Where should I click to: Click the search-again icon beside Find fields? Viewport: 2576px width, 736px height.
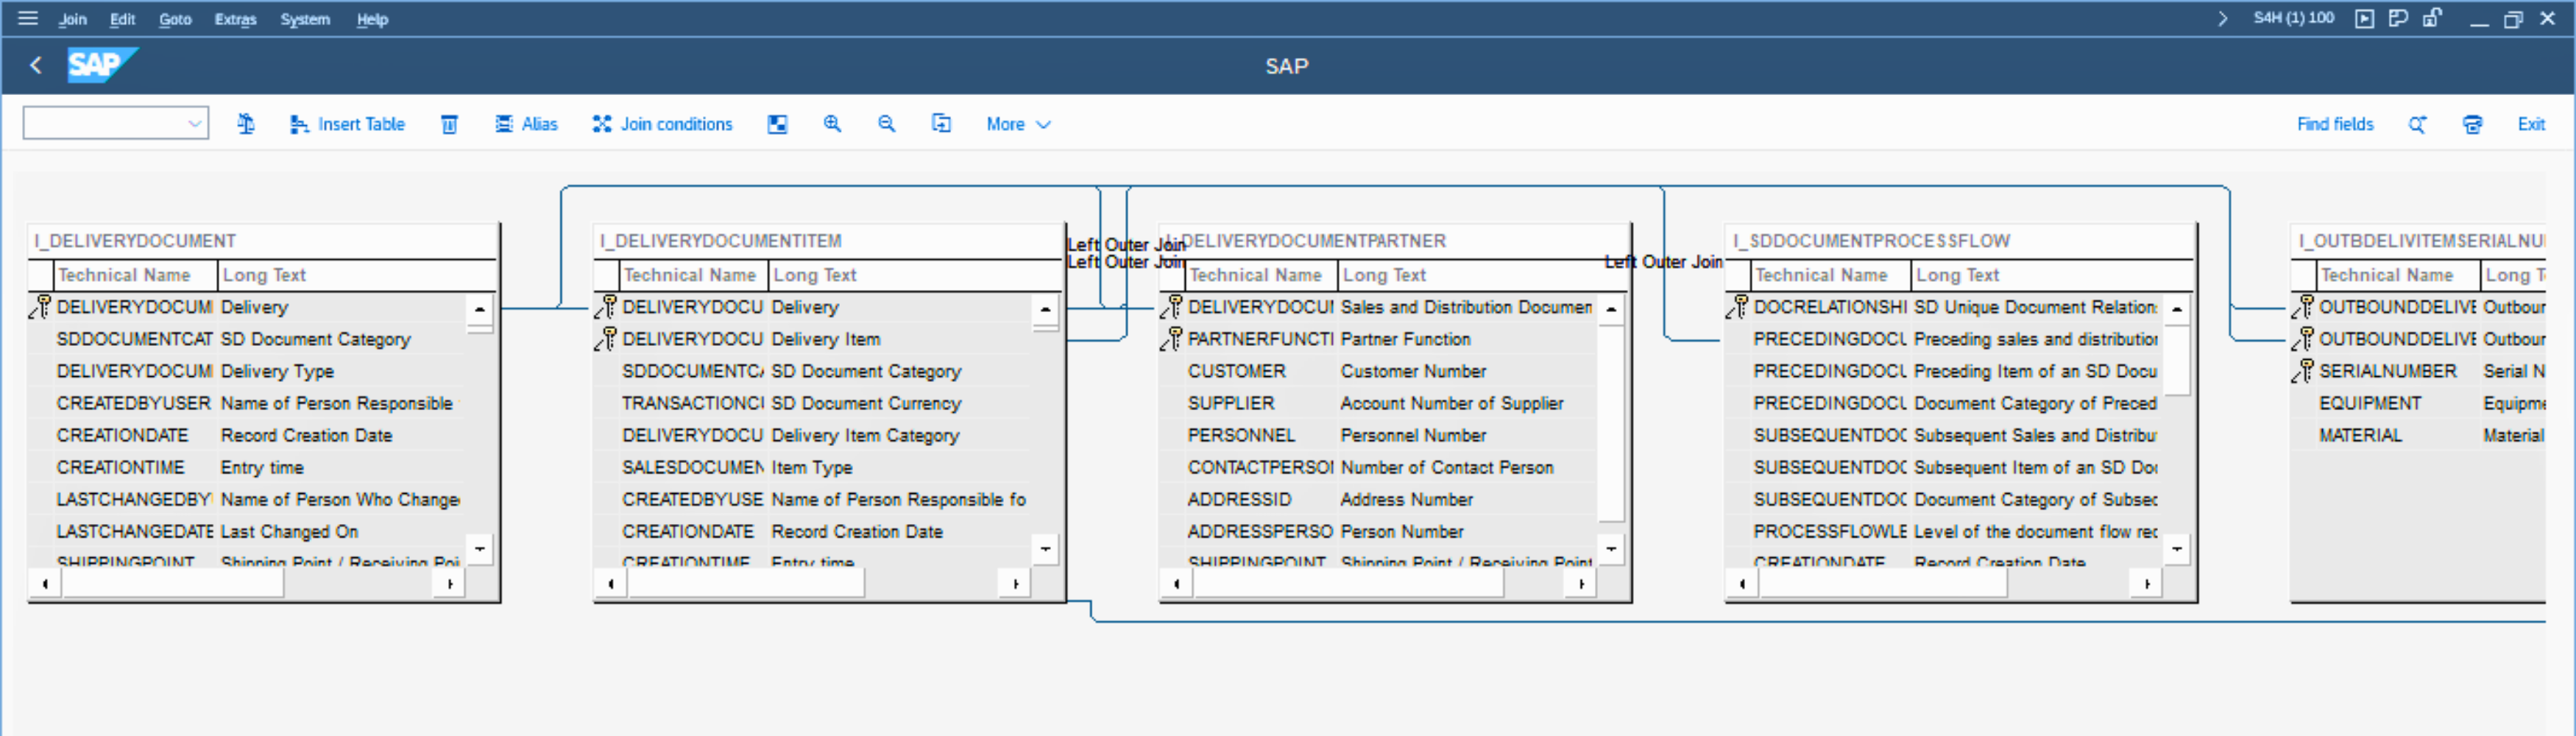2417,124
